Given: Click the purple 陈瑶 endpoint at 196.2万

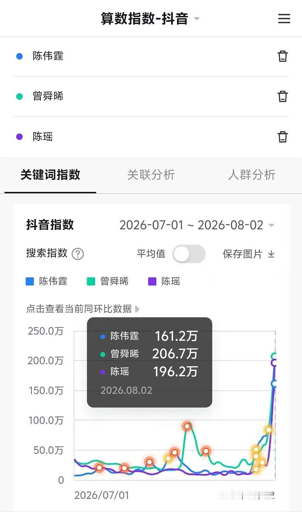Looking at the screenshot, I should click(x=274, y=363).
